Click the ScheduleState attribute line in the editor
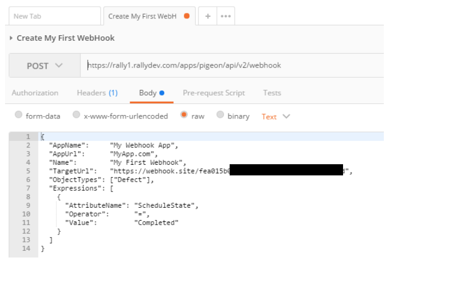 pyautogui.click(x=131, y=205)
